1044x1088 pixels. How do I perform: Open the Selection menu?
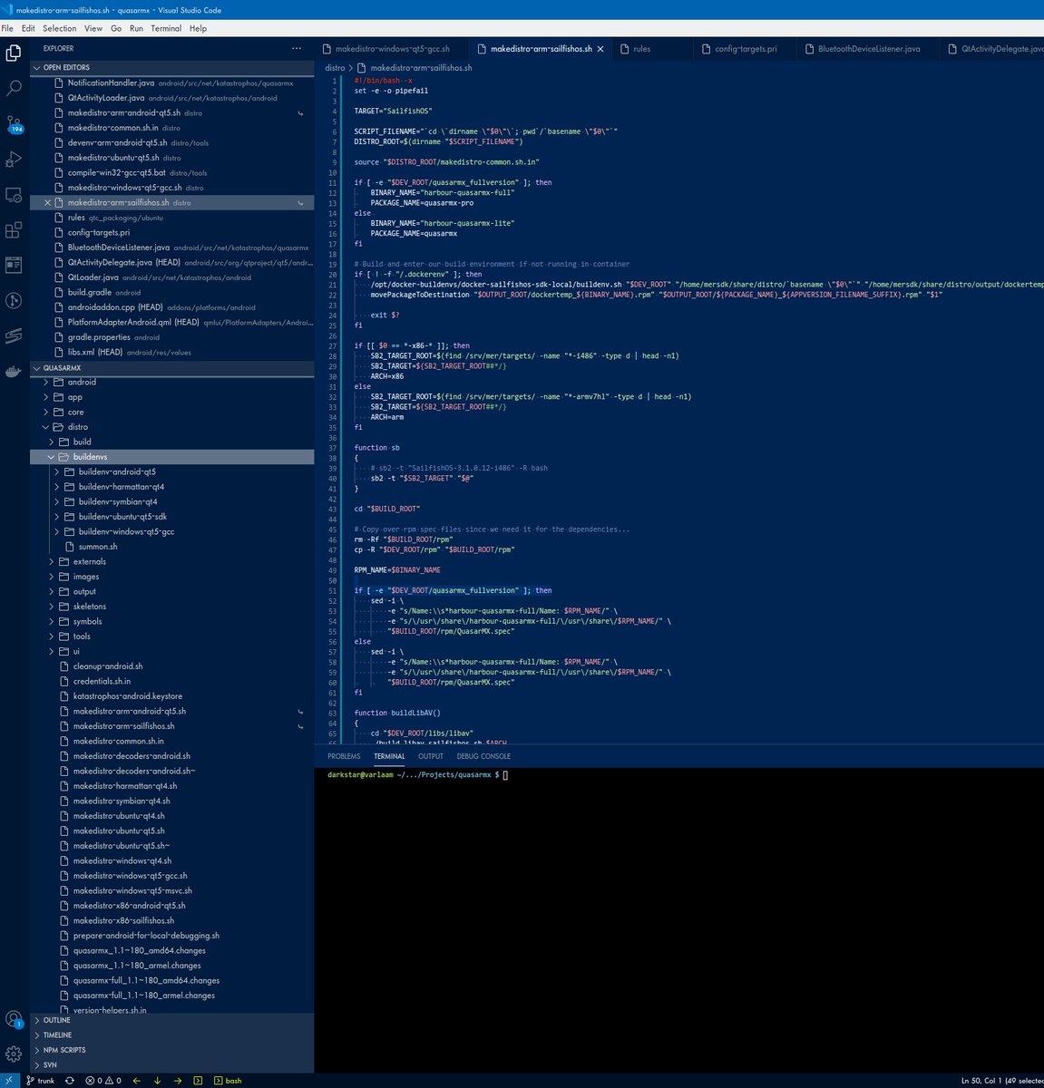[59, 28]
